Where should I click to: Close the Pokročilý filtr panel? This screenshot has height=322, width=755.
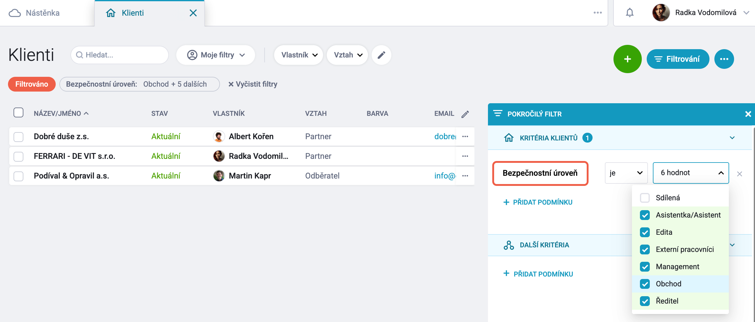[748, 114]
